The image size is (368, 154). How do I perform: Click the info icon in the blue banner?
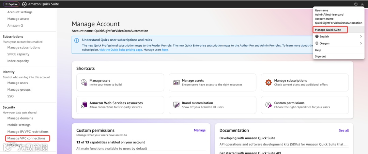(x=77, y=41)
